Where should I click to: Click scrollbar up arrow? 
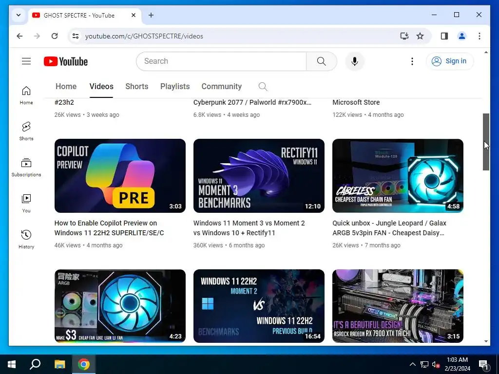pos(486,52)
